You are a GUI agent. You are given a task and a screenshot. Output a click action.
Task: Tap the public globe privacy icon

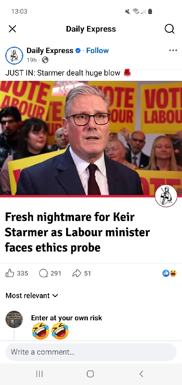[x=45, y=60]
